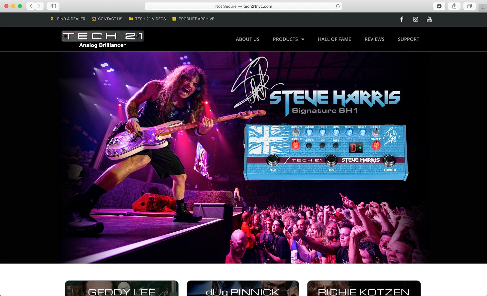This screenshot has width=487, height=296.
Task: Open the Products menu item
Action: (285, 39)
